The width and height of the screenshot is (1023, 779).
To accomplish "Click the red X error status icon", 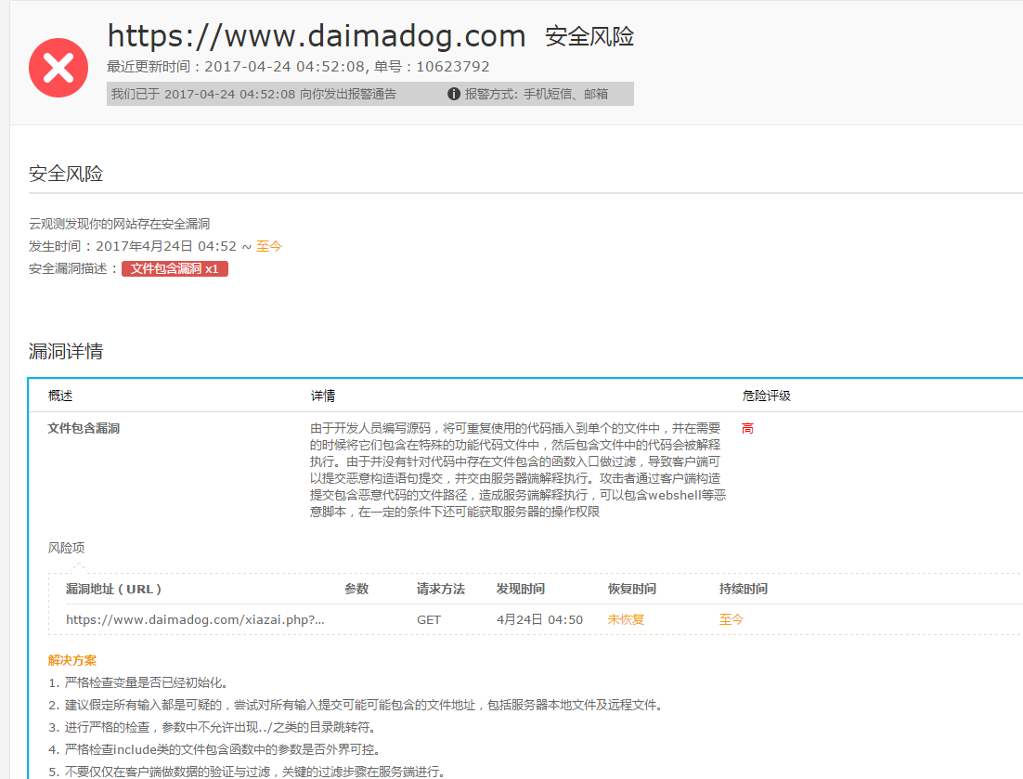I will click(58, 68).
